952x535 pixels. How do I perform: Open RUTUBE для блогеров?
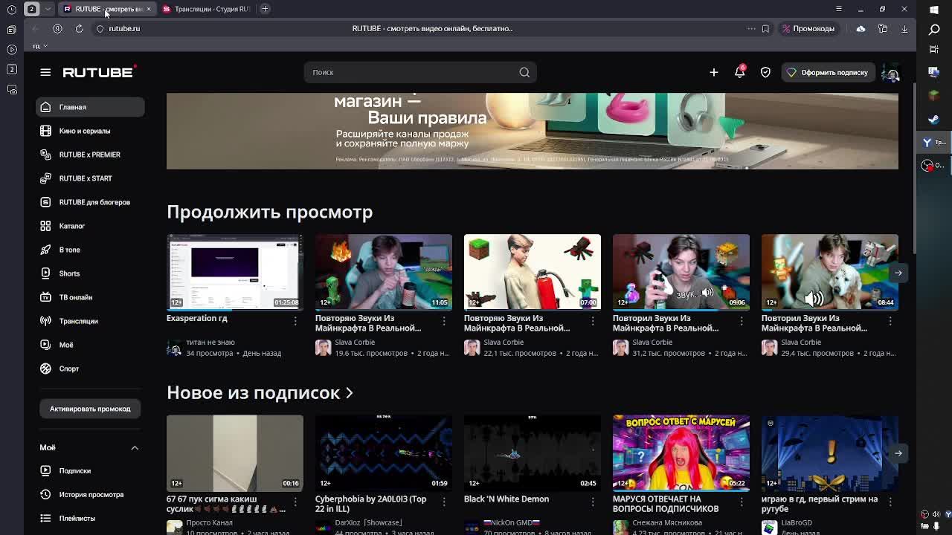click(90, 202)
